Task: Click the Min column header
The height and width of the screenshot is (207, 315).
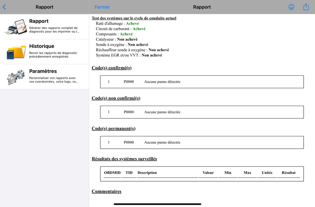Action: [228, 173]
